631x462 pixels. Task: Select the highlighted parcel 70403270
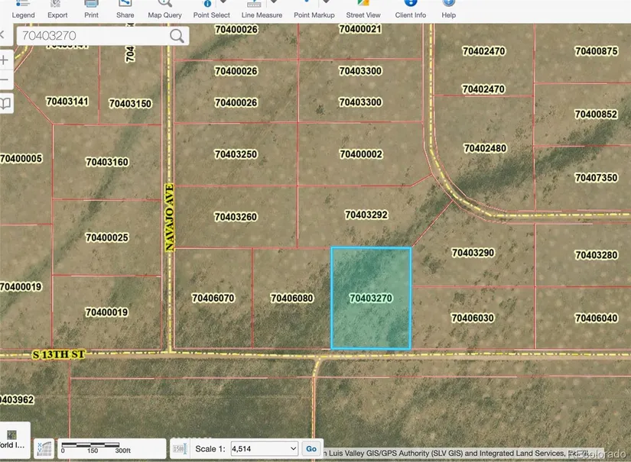tap(371, 299)
